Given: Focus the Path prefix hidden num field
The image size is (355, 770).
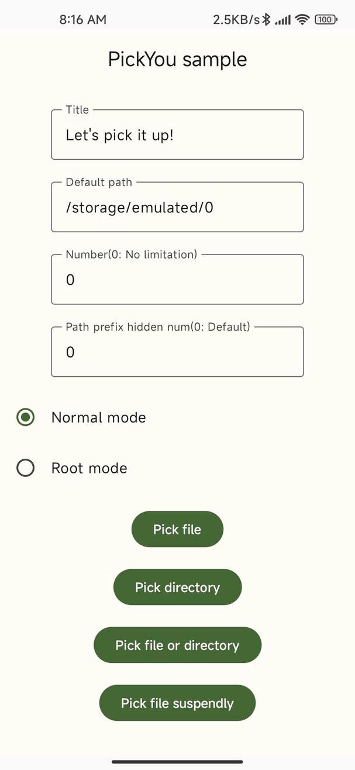Looking at the screenshot, I should pyautogui.click(x=177, y=352).
